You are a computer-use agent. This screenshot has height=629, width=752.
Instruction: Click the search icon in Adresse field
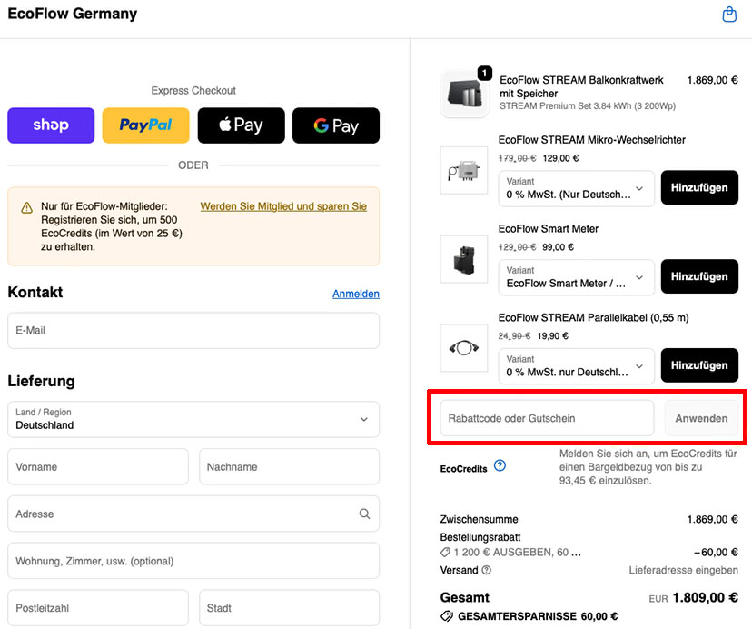[364, 514]
